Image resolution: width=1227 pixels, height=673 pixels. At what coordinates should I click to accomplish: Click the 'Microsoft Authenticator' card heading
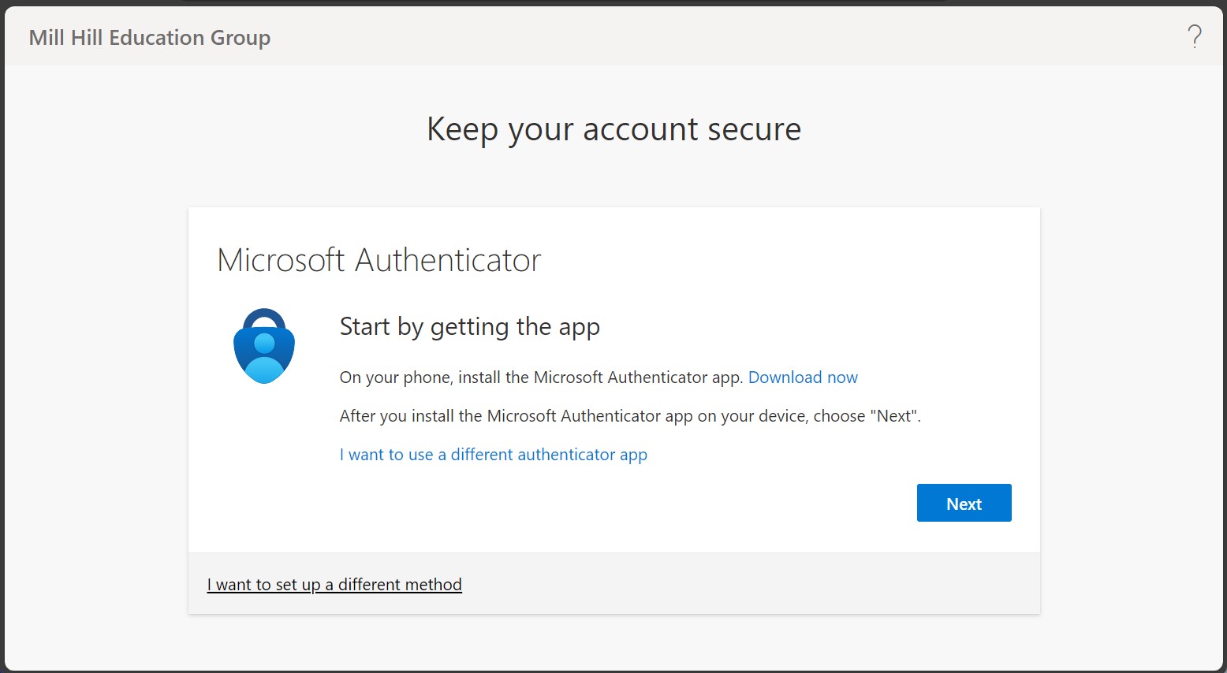pos(379,260)
